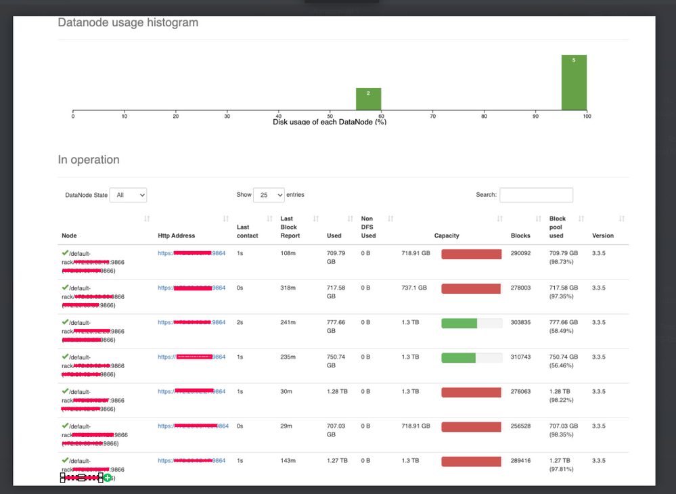This screenshot has width=676, height=494.
Task: Click the Version column header
Action: (603, 235)
